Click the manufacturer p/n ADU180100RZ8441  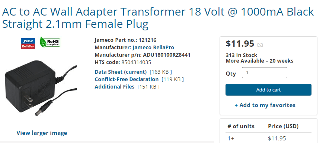click(167, 55)
